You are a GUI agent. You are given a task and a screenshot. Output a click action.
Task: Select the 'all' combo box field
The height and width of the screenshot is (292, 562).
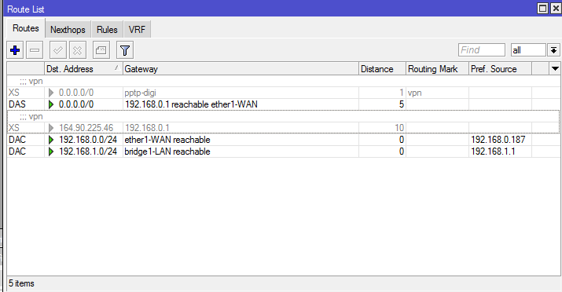point(528,50)
